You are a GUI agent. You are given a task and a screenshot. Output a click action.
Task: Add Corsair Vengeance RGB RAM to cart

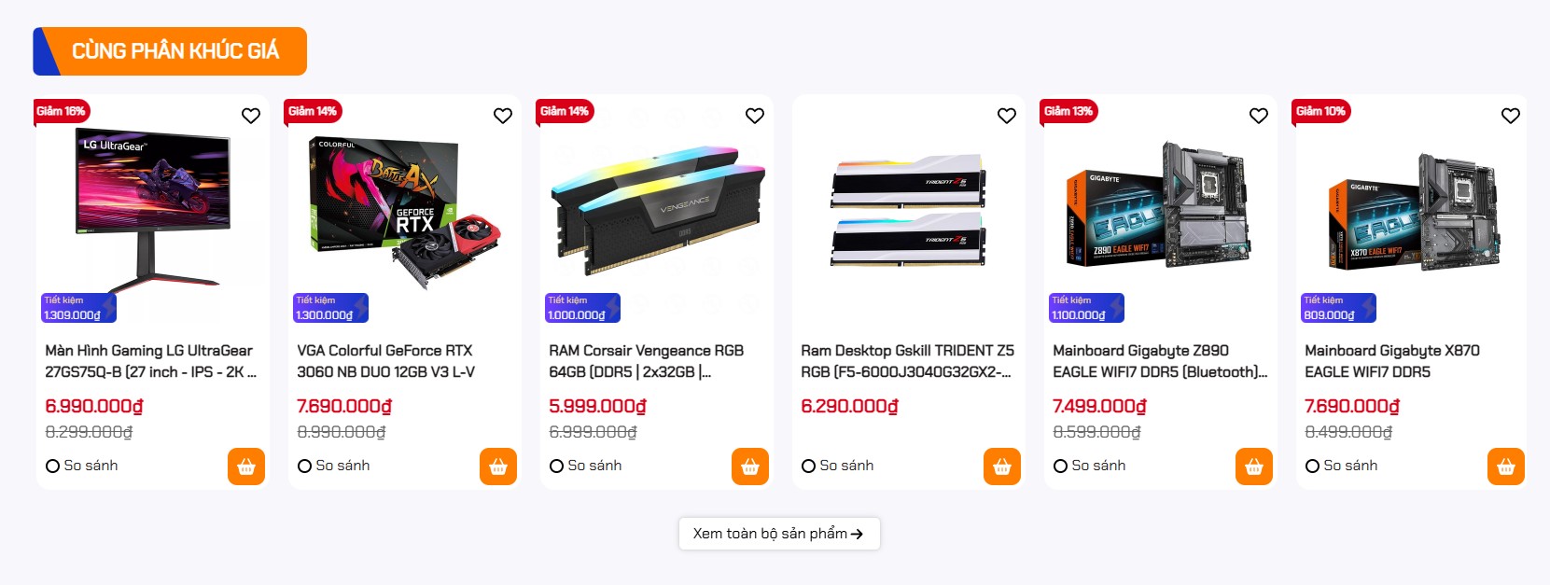click(x=750, y=467)
